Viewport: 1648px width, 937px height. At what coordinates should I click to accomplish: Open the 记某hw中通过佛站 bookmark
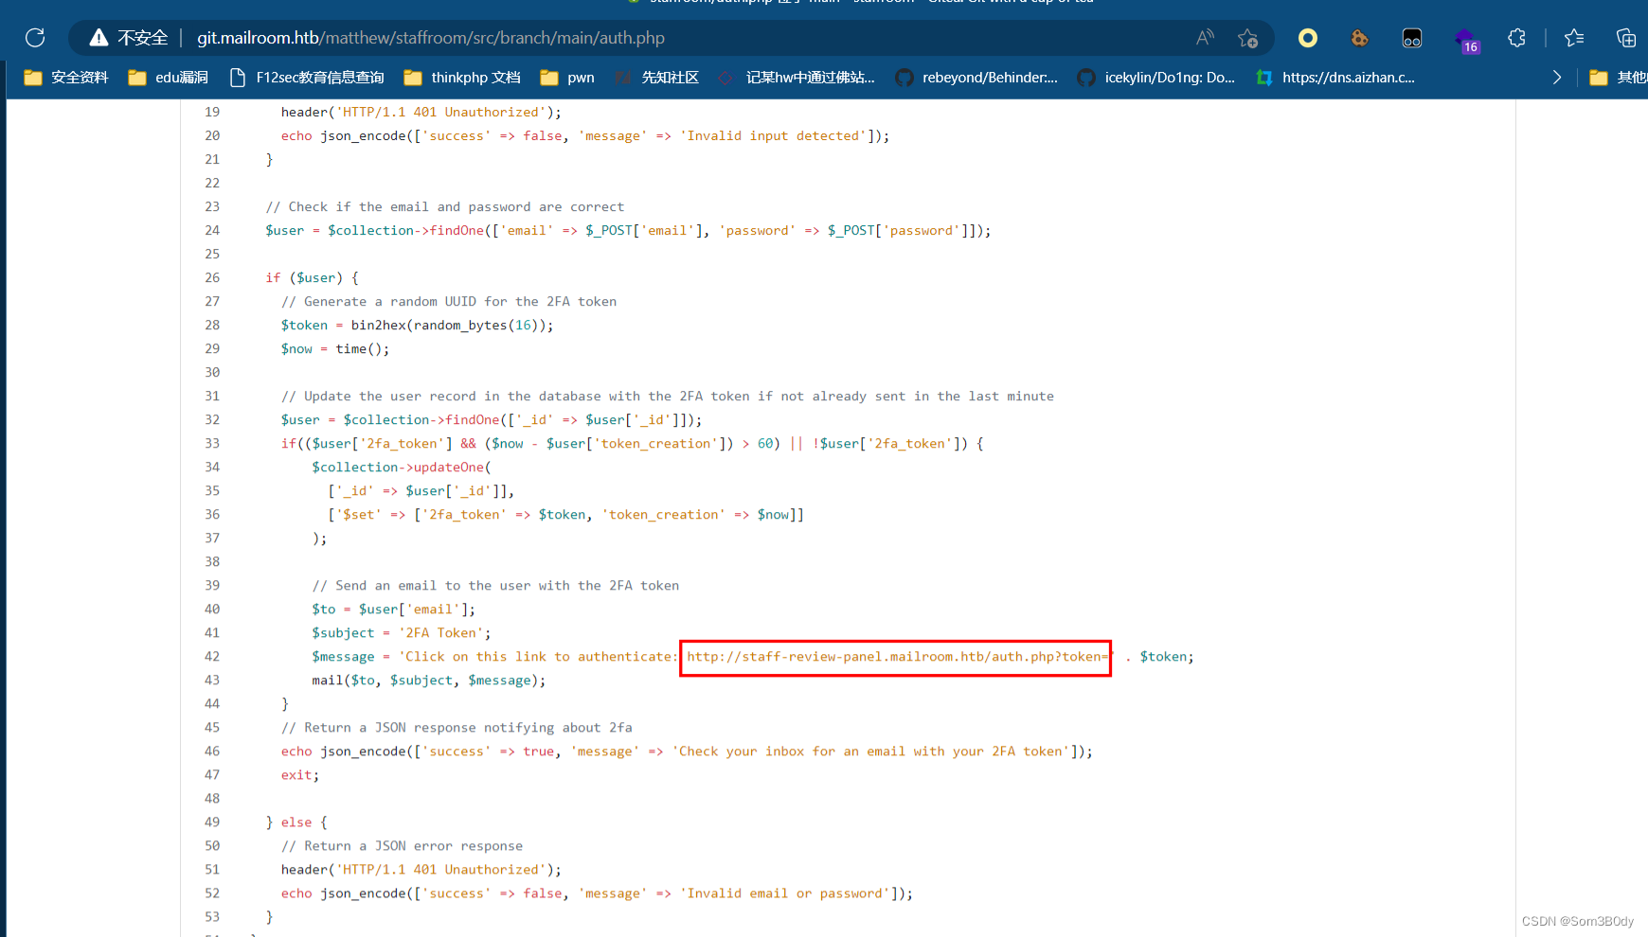point(797,78)
